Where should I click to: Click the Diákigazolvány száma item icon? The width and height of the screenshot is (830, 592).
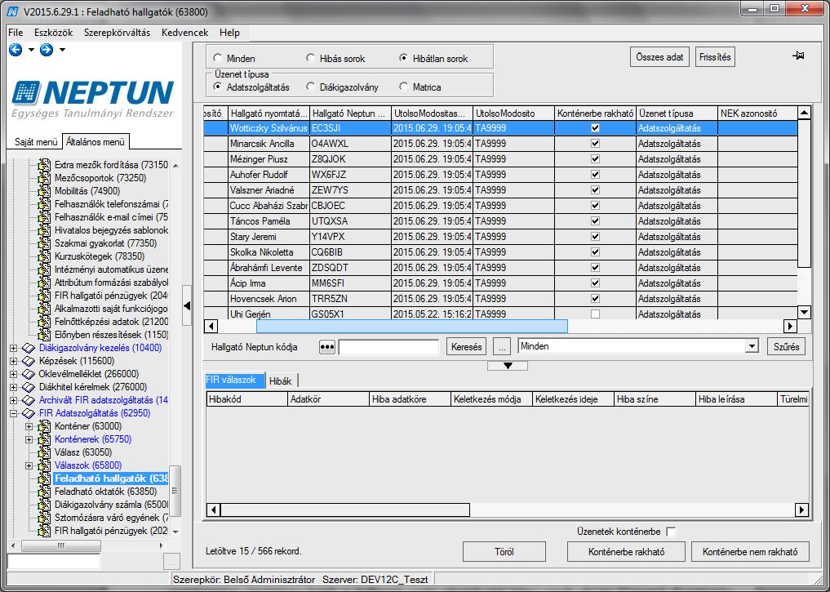pos(44,505)
